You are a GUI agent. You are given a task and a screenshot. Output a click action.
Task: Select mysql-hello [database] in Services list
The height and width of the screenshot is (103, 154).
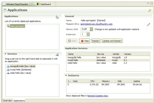[21, 70]
